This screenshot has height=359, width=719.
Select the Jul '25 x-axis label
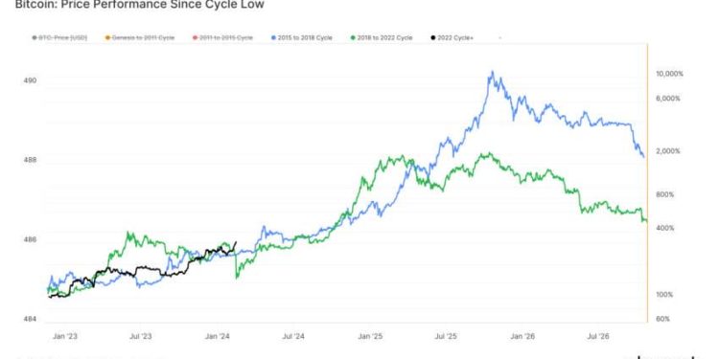446,337
